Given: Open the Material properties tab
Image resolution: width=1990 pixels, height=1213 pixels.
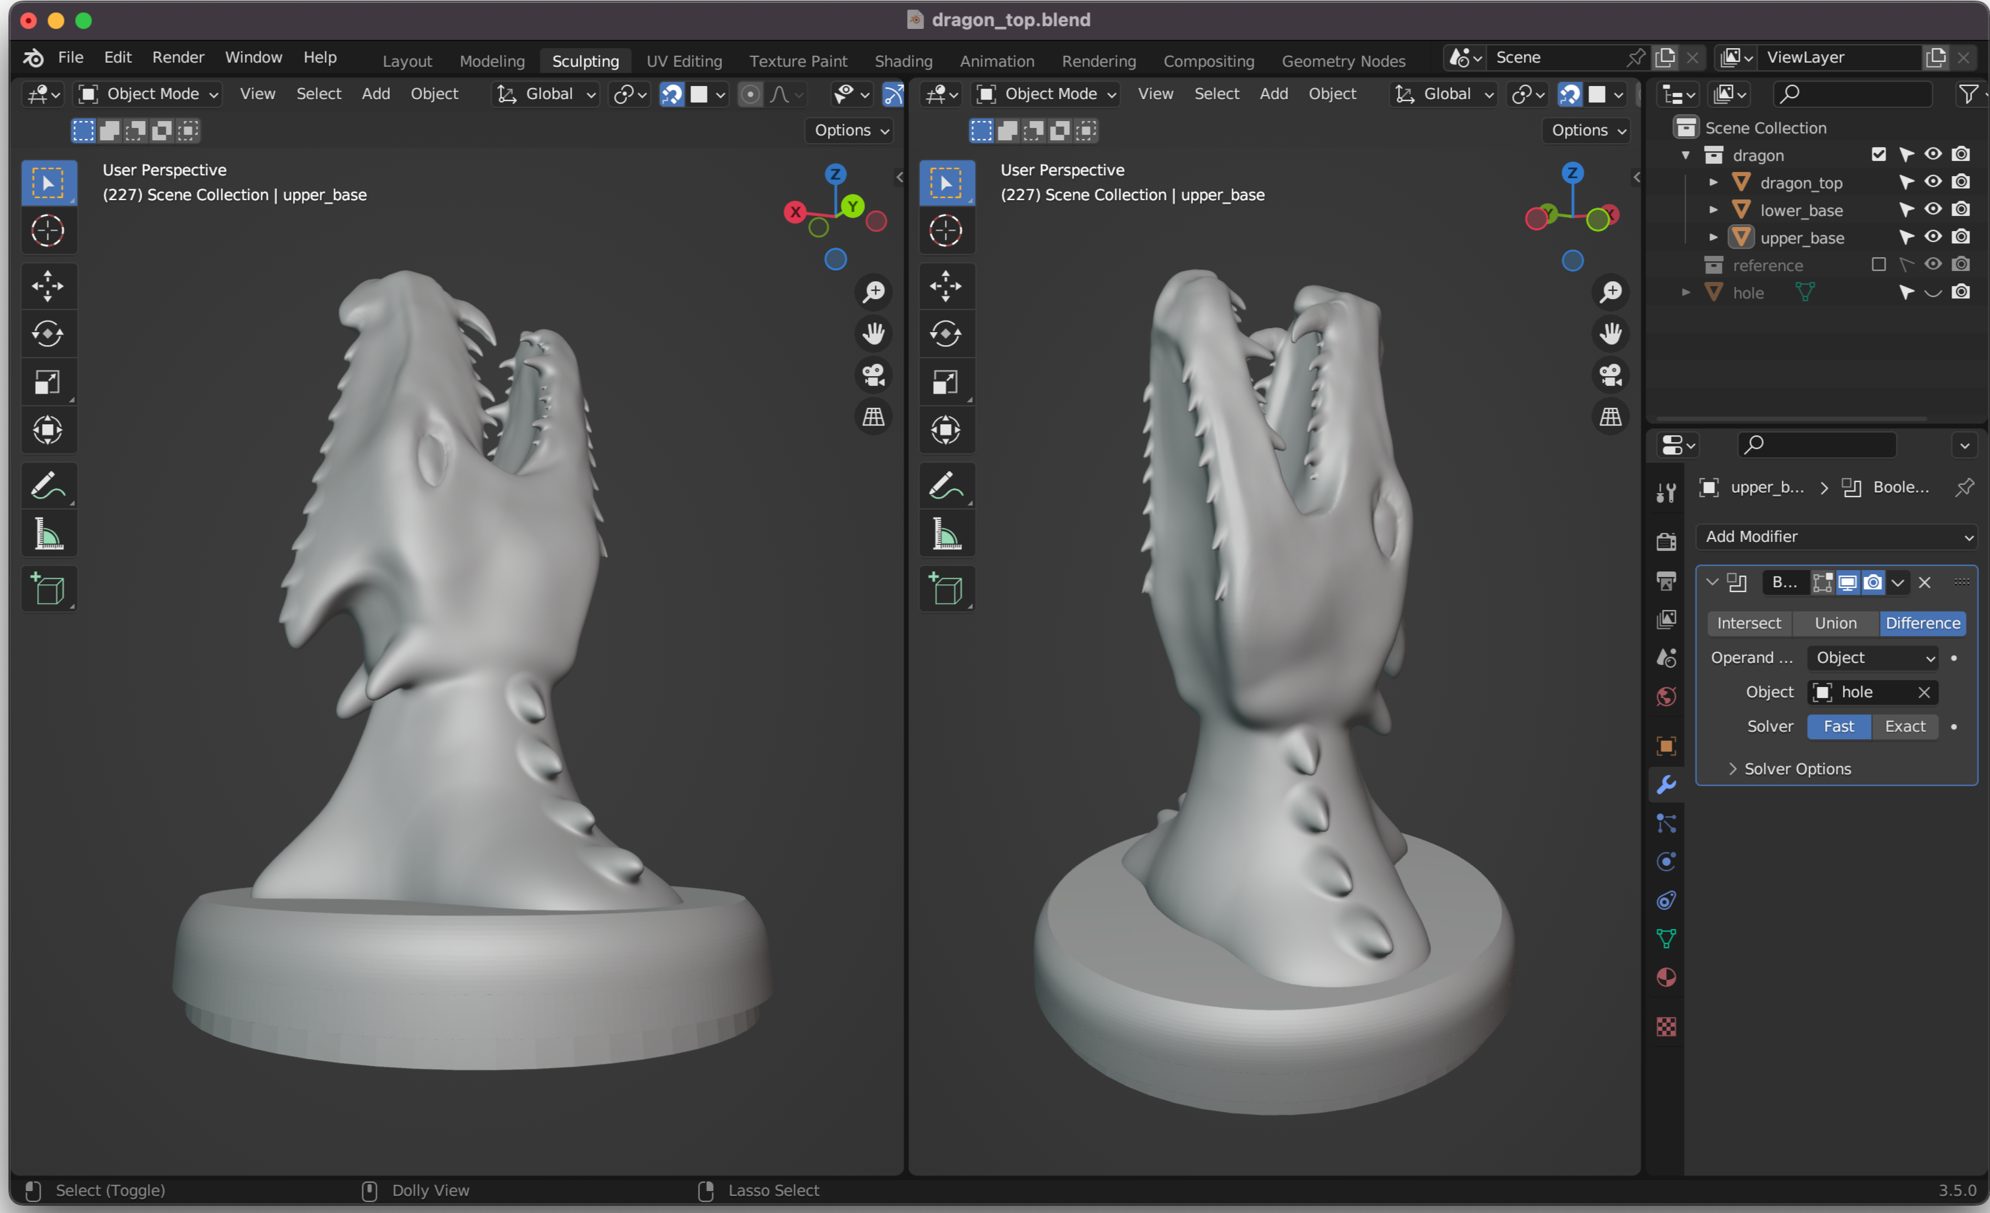Looking at the screenshot, I should click(1666, 978).
